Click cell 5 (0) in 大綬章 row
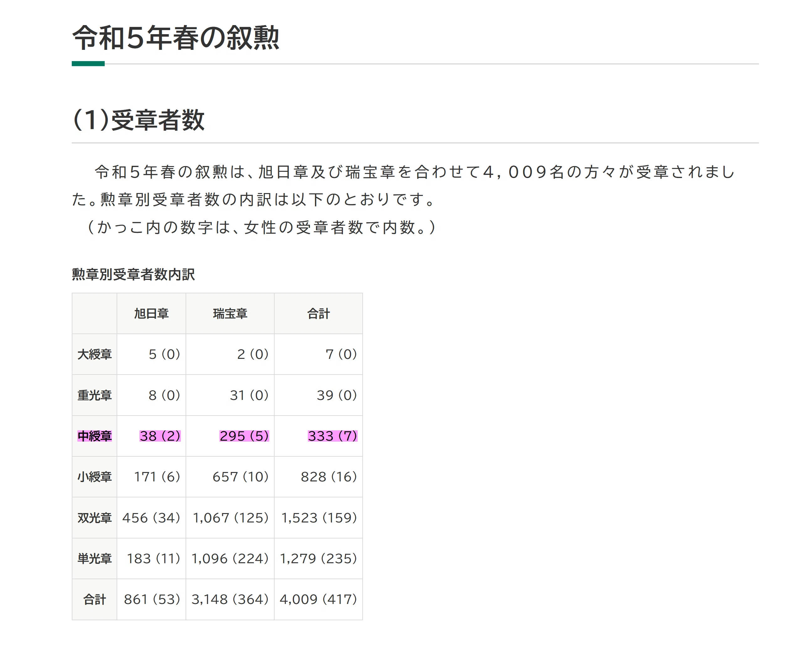Viewport: 804px width, 661px height. pyautogui.click(x=151, y=354)
